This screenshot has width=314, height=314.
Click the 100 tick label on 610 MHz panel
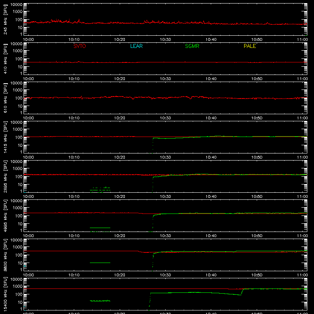19,98
